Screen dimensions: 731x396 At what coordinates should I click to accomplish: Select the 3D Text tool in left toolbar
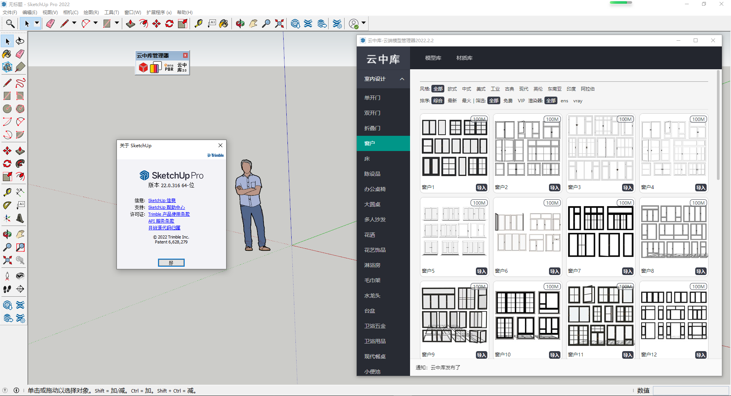pyautogui.click(x=20, y=218)
